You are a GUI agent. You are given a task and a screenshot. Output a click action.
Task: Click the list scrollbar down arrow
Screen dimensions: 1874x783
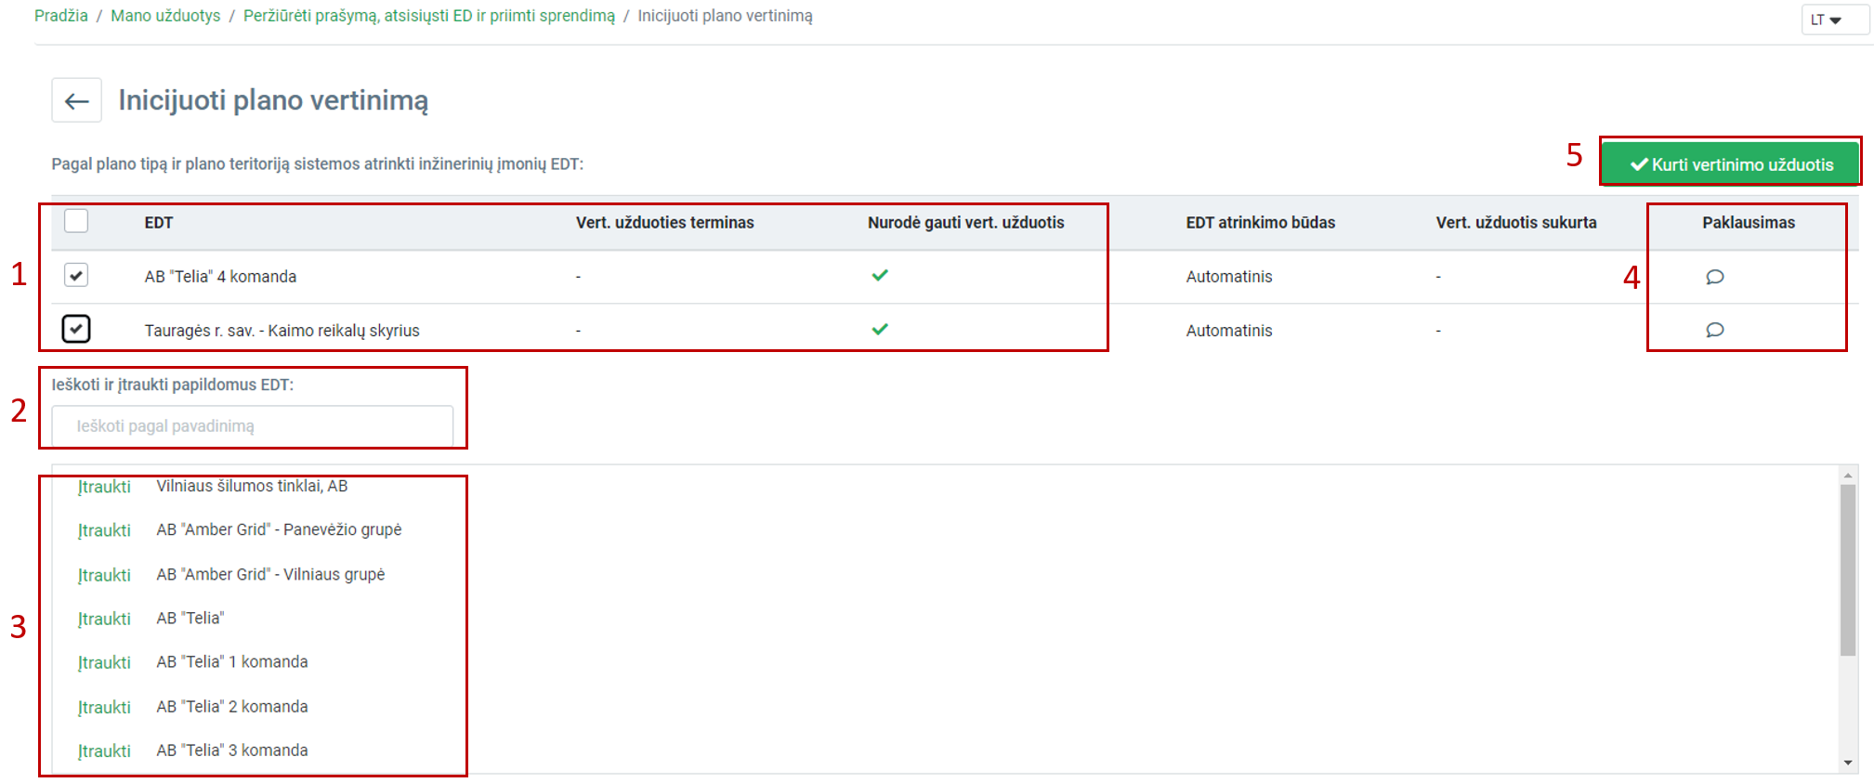point(1848,763)
